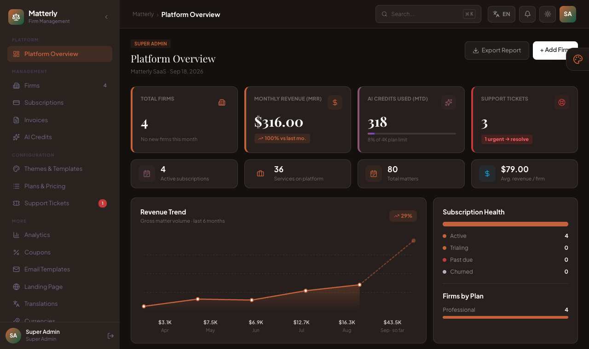Image resolution: width=589 pixels, height=349 pixels.
Task: Click the Monthly Revenue dollar icon
Action: point(335,102)
